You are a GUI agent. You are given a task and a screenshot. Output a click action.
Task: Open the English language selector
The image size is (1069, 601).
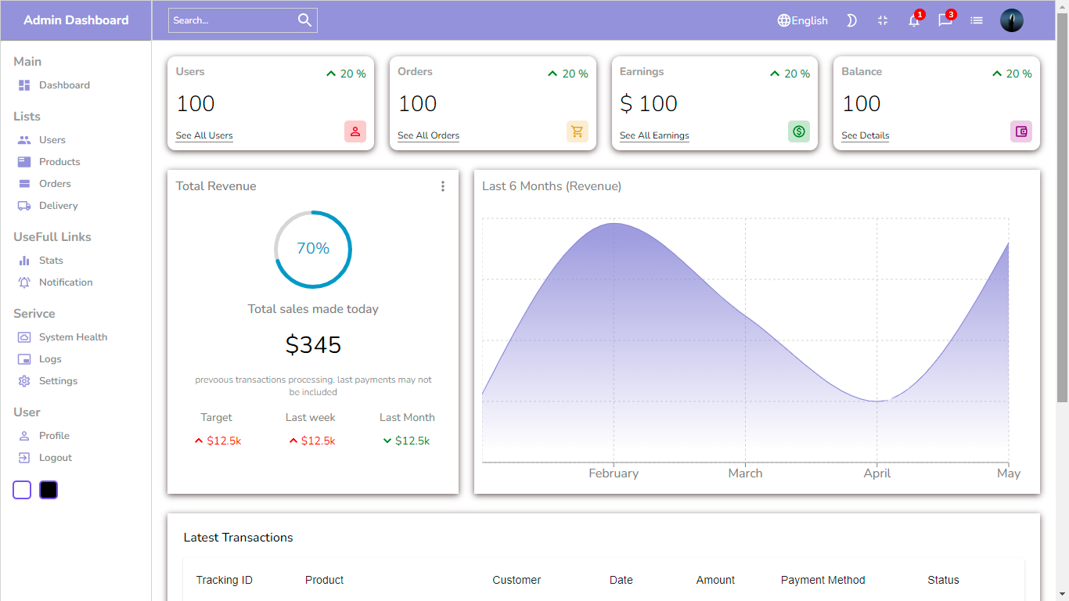[802, 20]
